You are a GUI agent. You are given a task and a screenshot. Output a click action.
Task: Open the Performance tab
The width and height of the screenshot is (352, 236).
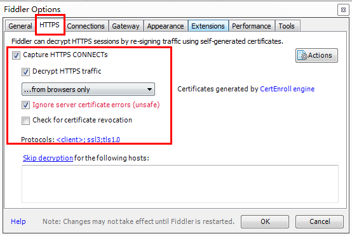click(x=252, y=26)
